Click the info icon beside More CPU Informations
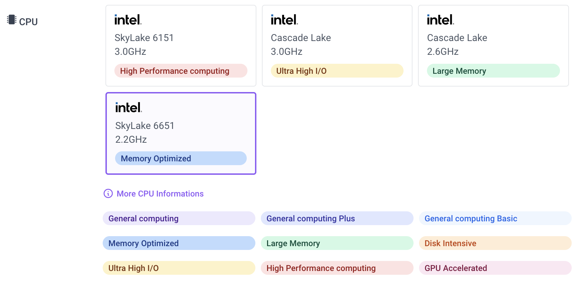 (108, 194)
